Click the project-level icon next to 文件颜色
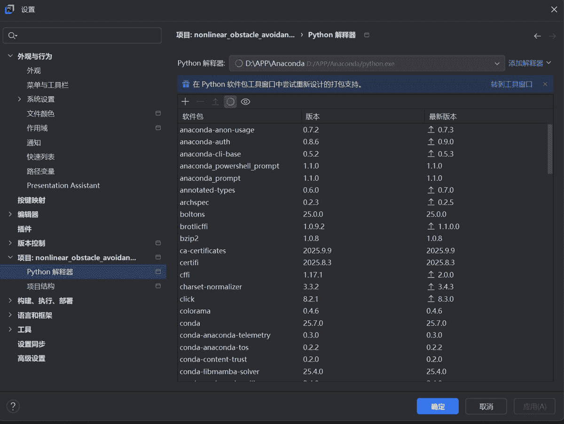 (158, 113)
